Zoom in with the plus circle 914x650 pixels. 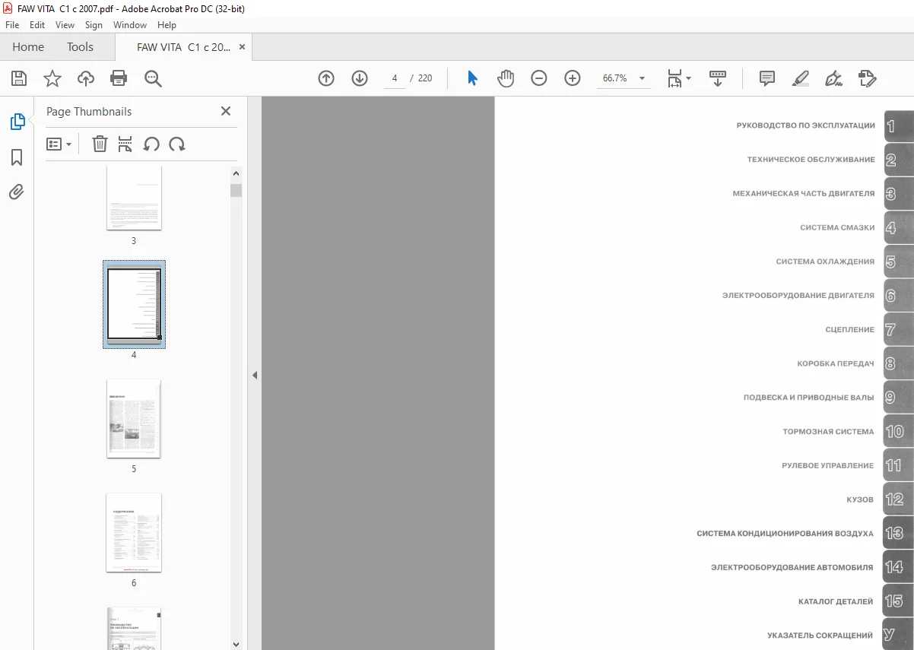point(573,78)
